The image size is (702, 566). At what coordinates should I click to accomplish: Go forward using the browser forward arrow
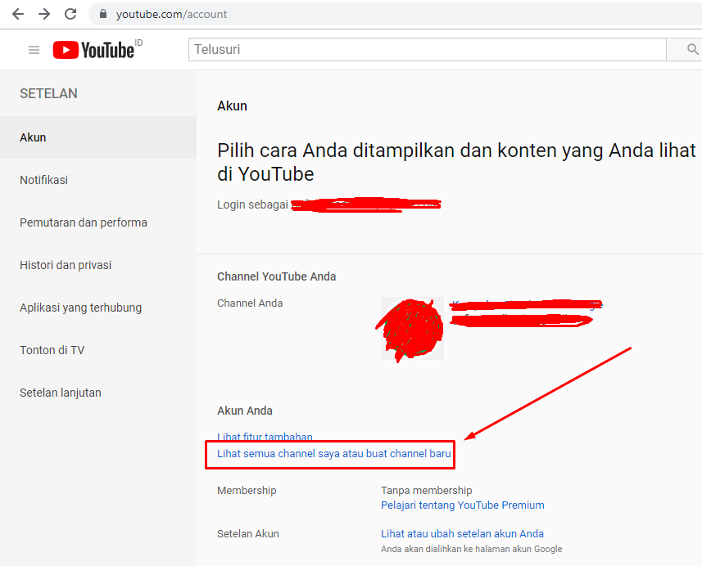44,14
